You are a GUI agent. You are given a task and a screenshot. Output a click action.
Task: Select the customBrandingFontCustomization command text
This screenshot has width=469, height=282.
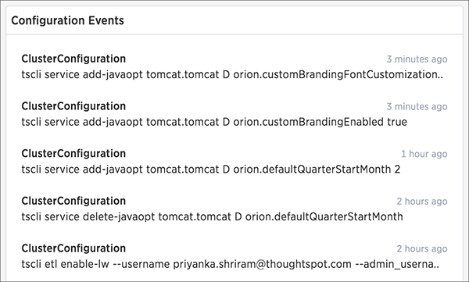tap(232, 74)
